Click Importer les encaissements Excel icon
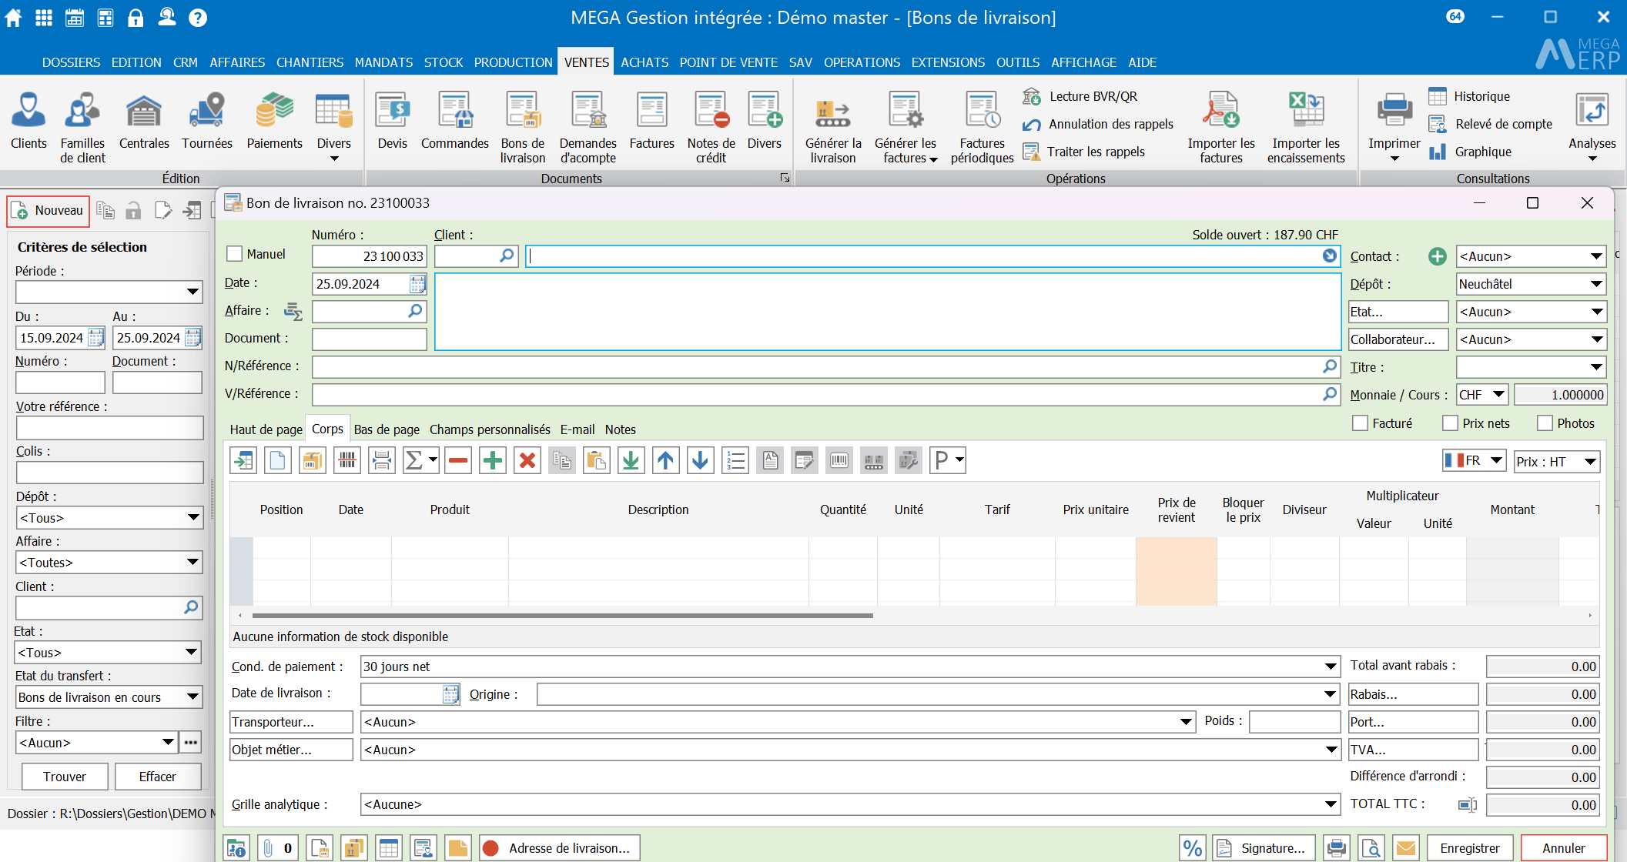 click(x=1306, y=128)
